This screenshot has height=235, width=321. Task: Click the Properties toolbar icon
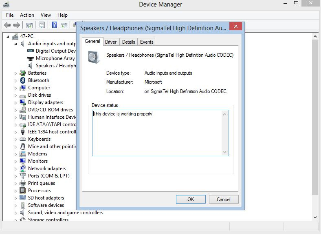(42, 25)
